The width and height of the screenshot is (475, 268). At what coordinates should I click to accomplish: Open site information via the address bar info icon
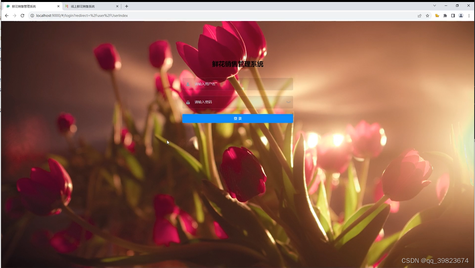click(32, 15)
